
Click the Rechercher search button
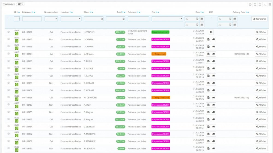tap(259, 19)
